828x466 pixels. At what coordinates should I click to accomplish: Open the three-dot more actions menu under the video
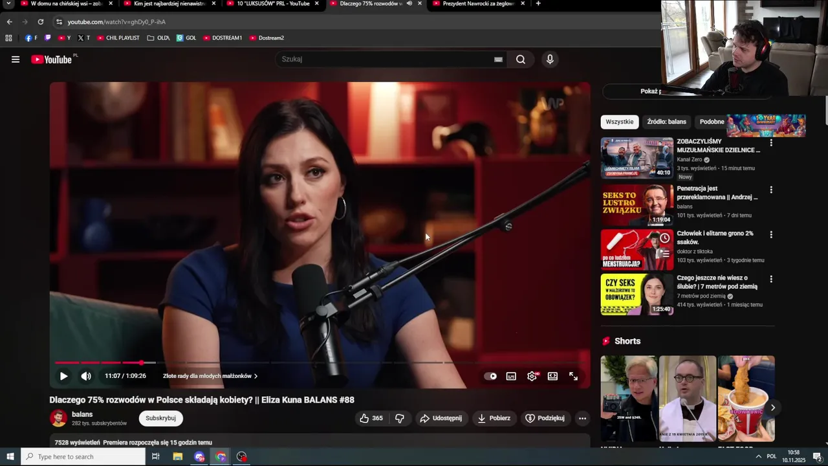[582, 418]
